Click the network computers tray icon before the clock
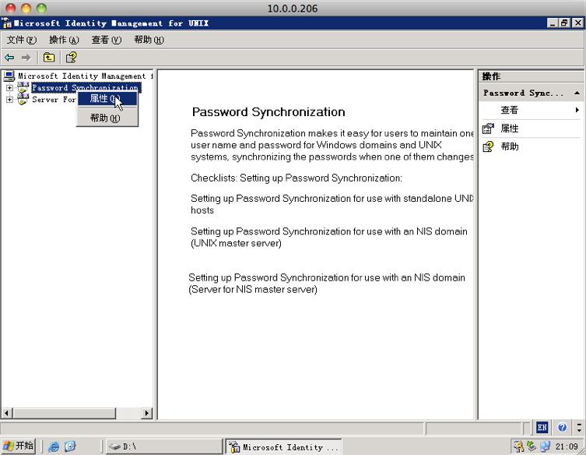The image size is (586, 455). click(545, 446)
